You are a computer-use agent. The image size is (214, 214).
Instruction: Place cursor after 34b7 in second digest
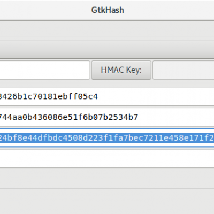click(x=139, y=117)
